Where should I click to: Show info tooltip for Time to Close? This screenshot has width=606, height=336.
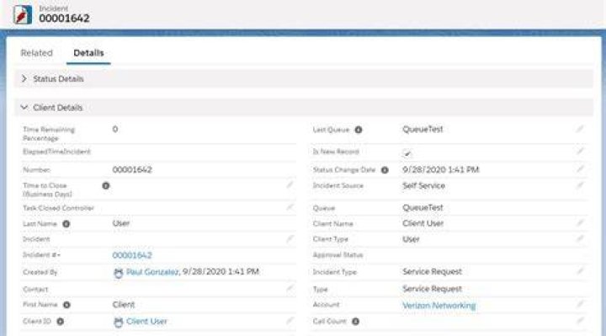coord(105,186)
